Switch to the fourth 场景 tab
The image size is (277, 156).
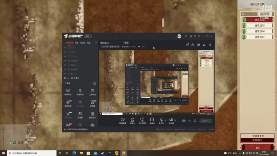point(89,43)
